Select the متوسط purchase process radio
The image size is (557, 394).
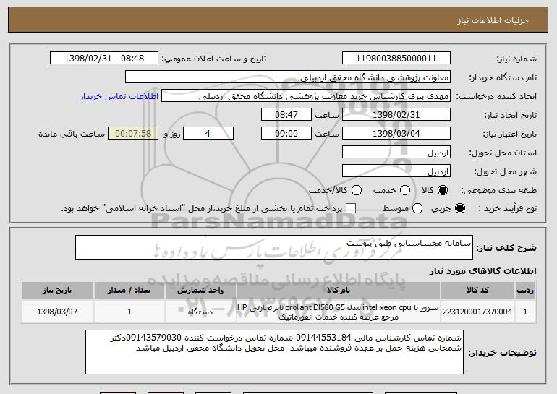pyautogui.click(x=417, y=208)
